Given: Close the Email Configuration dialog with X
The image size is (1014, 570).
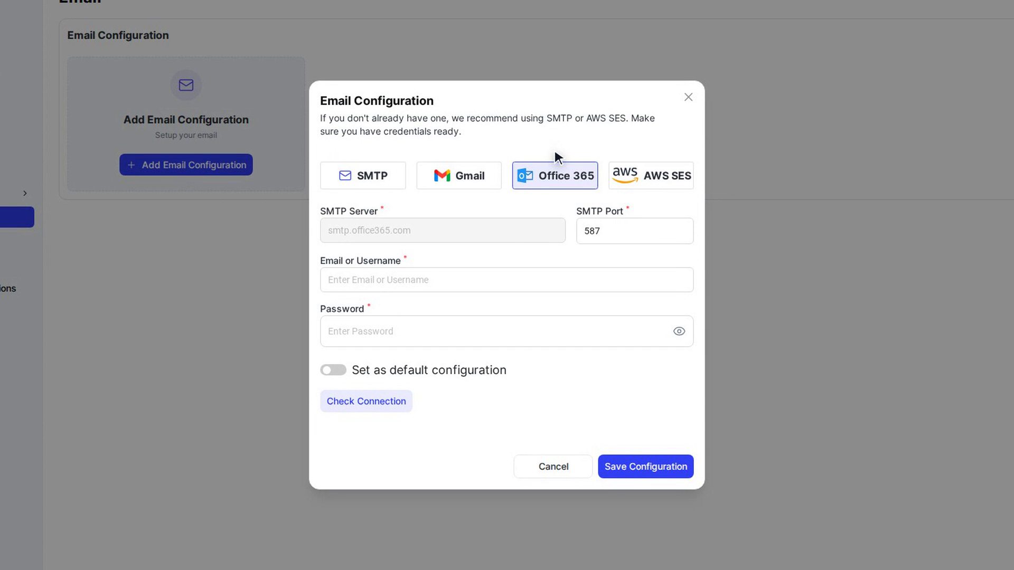Looking at the screenshot, I should pyautogui.click(x=688, y=97).
